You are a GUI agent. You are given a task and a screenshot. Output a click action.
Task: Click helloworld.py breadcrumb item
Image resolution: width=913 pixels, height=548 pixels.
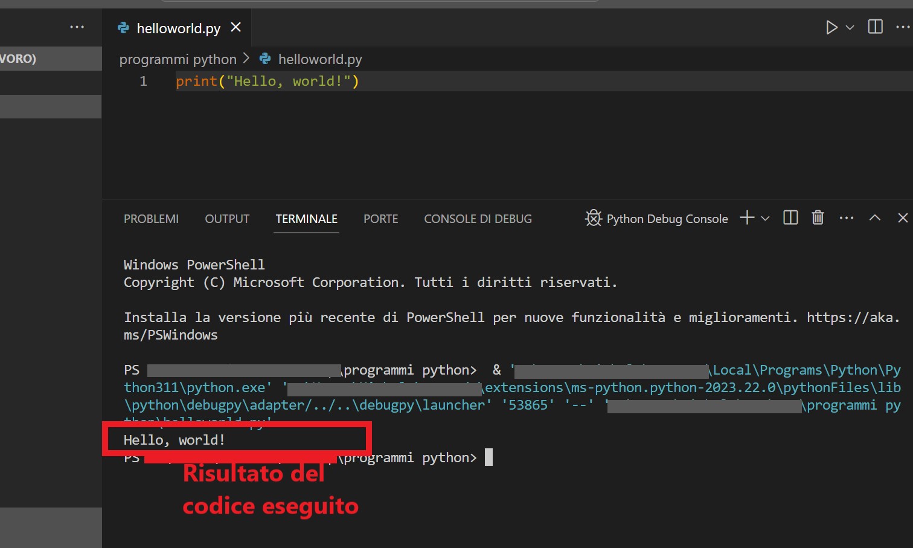pos(319,59)
